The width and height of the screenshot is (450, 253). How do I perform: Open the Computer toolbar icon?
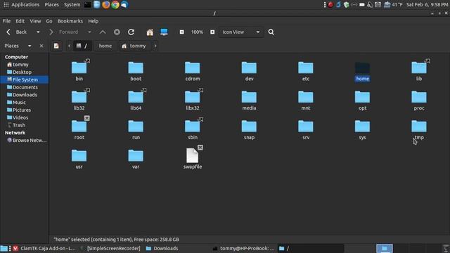pos(164,32)
